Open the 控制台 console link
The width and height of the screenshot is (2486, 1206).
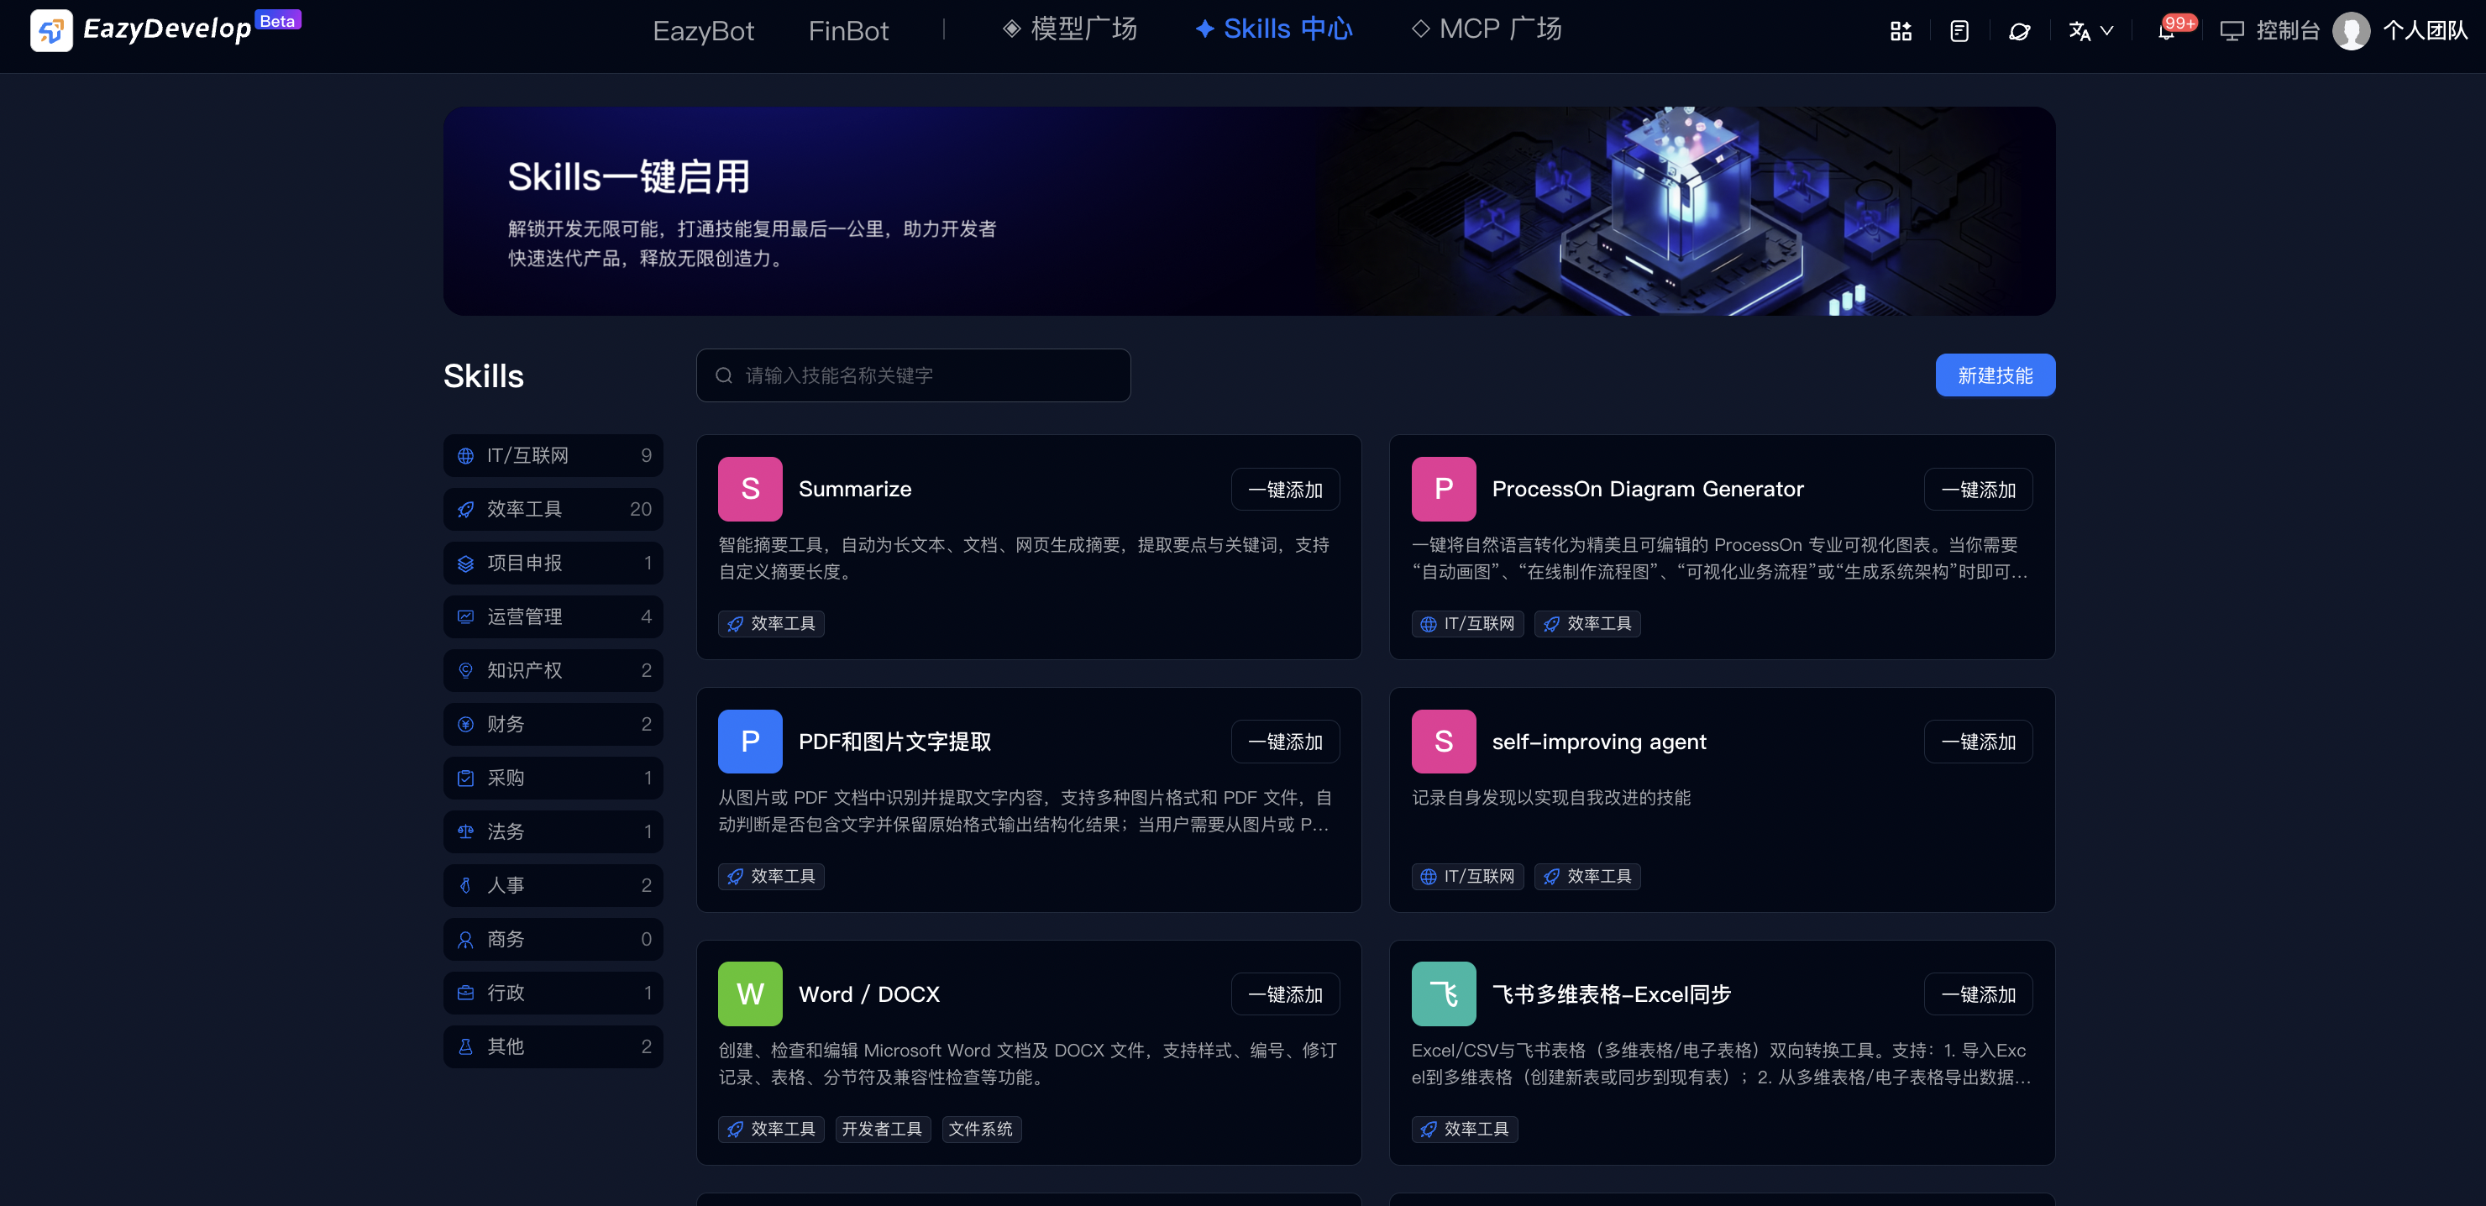(2270, 31)
